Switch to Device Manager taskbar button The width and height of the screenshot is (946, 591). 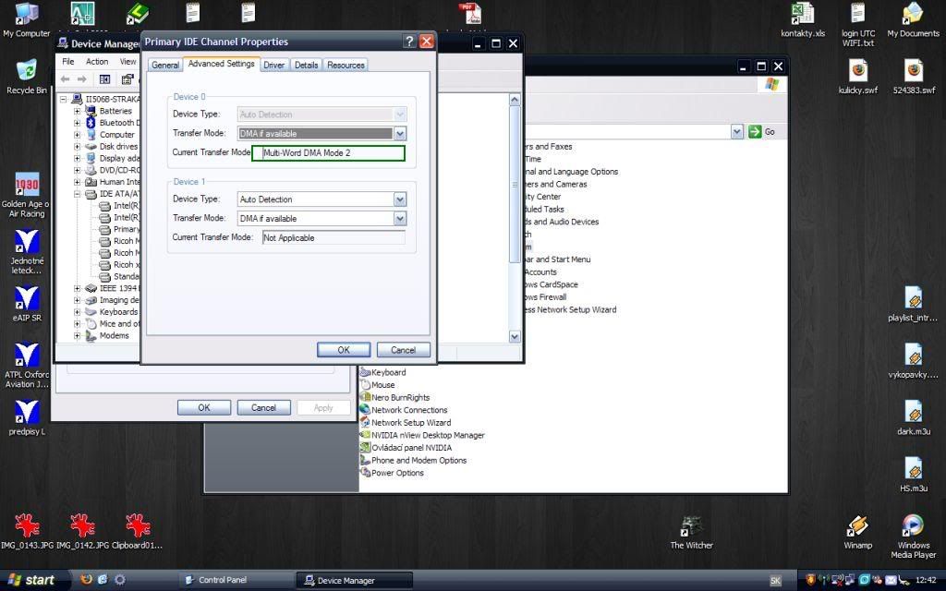(x=354, y=580)
